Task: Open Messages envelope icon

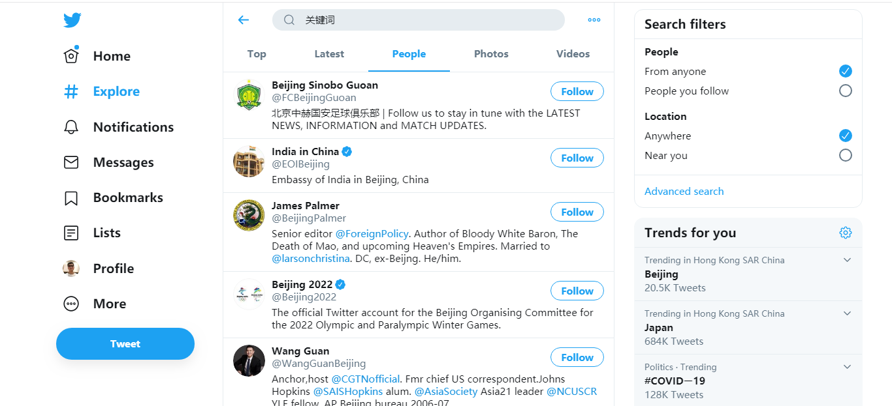Action: point(71,162)
